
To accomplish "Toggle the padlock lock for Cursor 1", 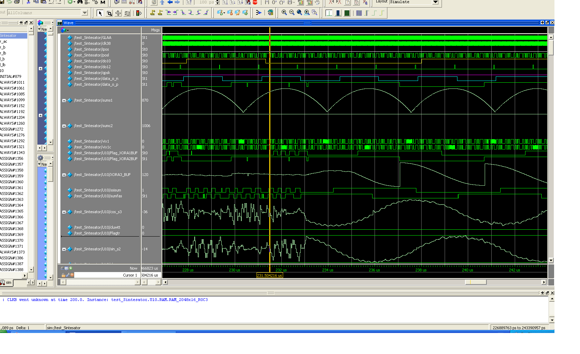I will point(64,275).
